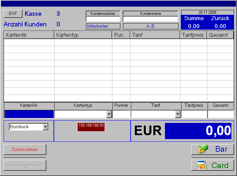Click the Gesamt input field
Screen dimensions: 237x176
[220, 114]
